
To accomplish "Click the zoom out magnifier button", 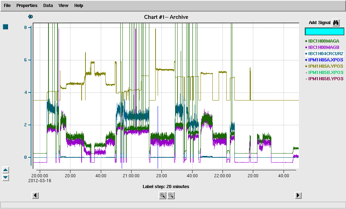I will click(x=171, y=195).
